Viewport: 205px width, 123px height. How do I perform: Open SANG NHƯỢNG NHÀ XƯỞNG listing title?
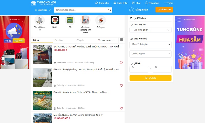87,47
